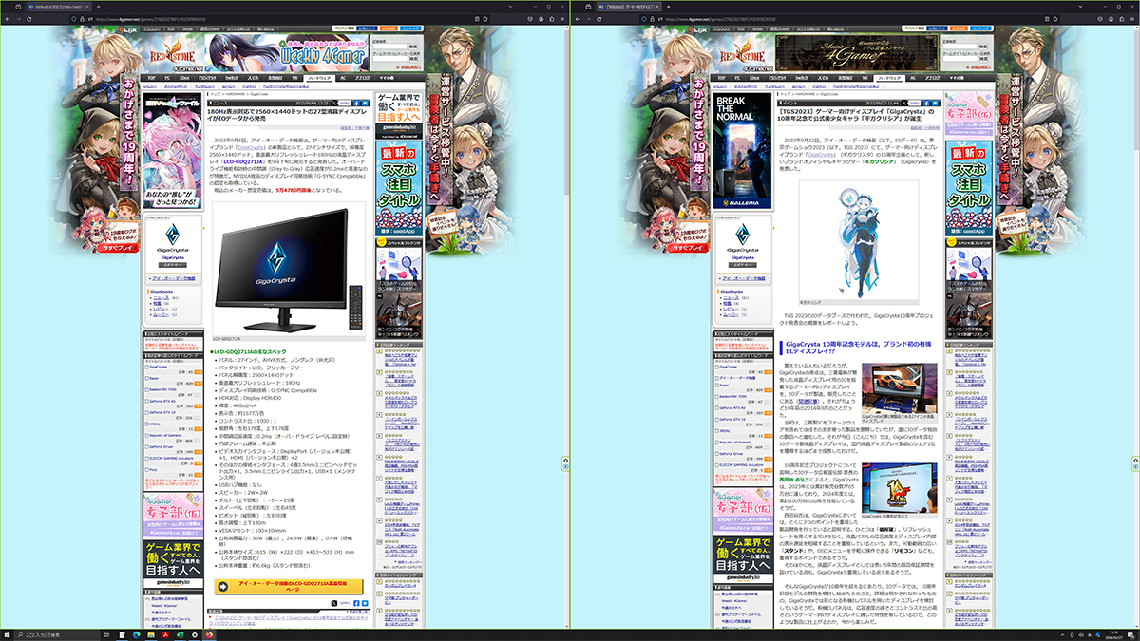Open a new tab in the left browser window
Viewport: 1140px width, 641px height.
point(99,7)
